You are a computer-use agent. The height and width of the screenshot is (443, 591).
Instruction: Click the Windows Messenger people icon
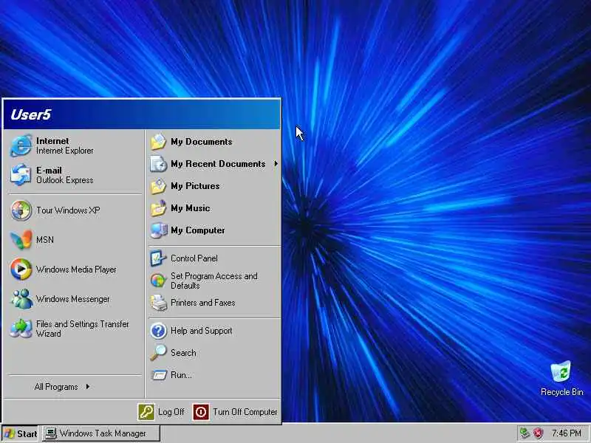click(x=21, y=299)
